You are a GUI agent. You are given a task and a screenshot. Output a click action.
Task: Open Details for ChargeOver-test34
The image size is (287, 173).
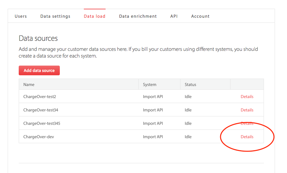tap(247, 110)
